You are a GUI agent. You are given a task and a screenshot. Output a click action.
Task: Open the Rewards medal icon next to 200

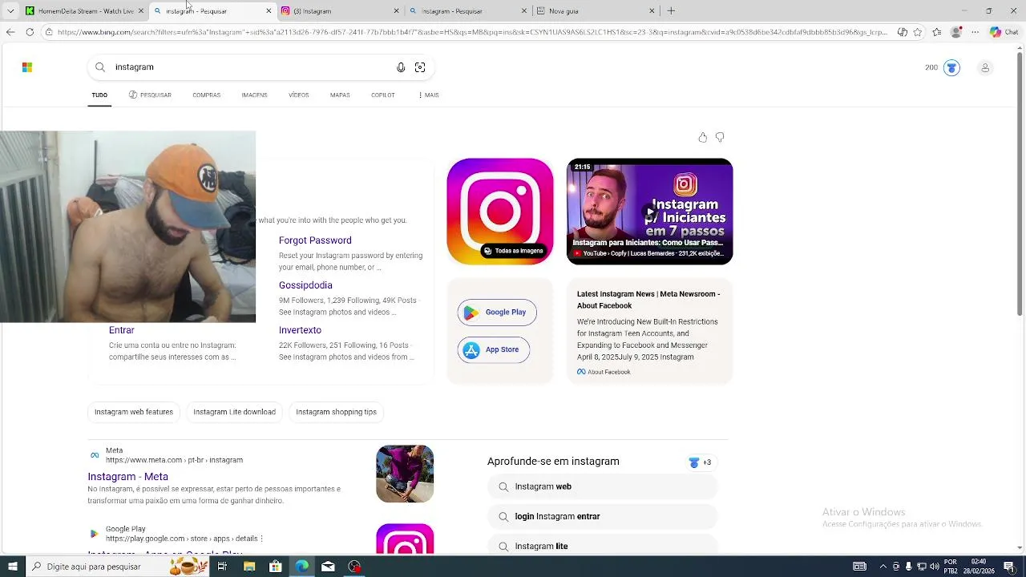tap(951, 68)
